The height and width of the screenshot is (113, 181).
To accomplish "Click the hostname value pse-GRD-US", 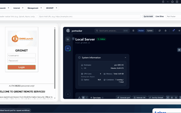I will coord(119,65).
